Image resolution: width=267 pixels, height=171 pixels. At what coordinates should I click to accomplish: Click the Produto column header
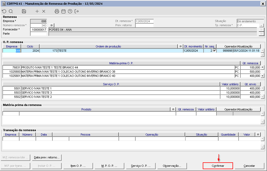tap(86, 109)
